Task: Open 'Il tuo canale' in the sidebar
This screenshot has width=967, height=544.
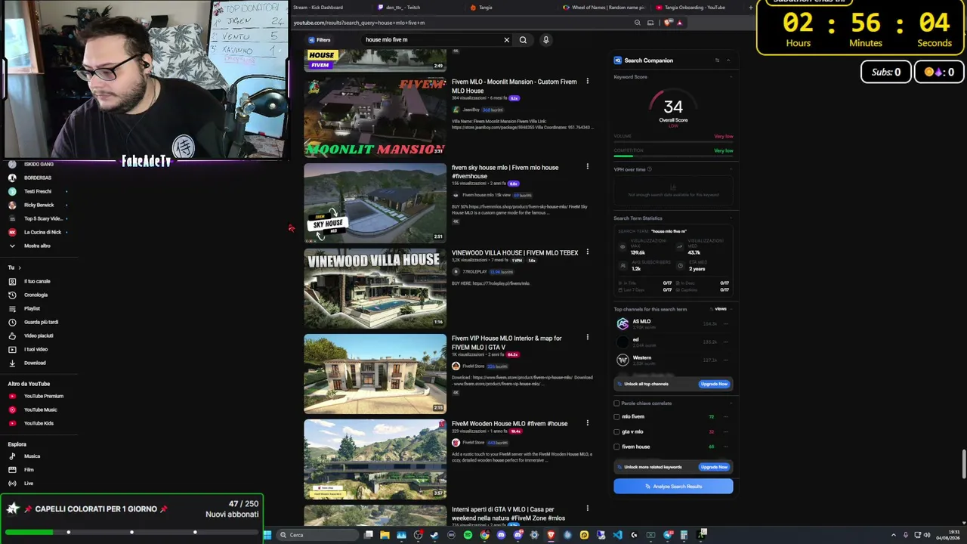Action: pyautogui.click(x=37, y=281)
